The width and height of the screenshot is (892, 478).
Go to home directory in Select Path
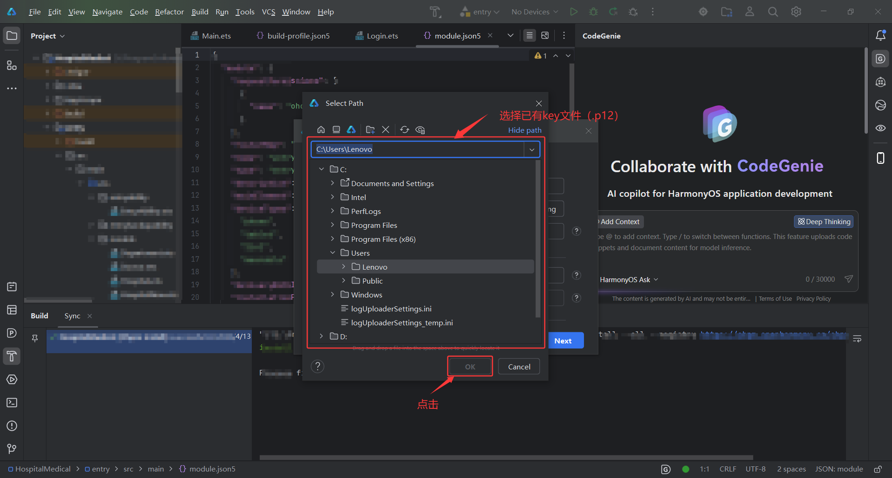[x=321, y=129]
